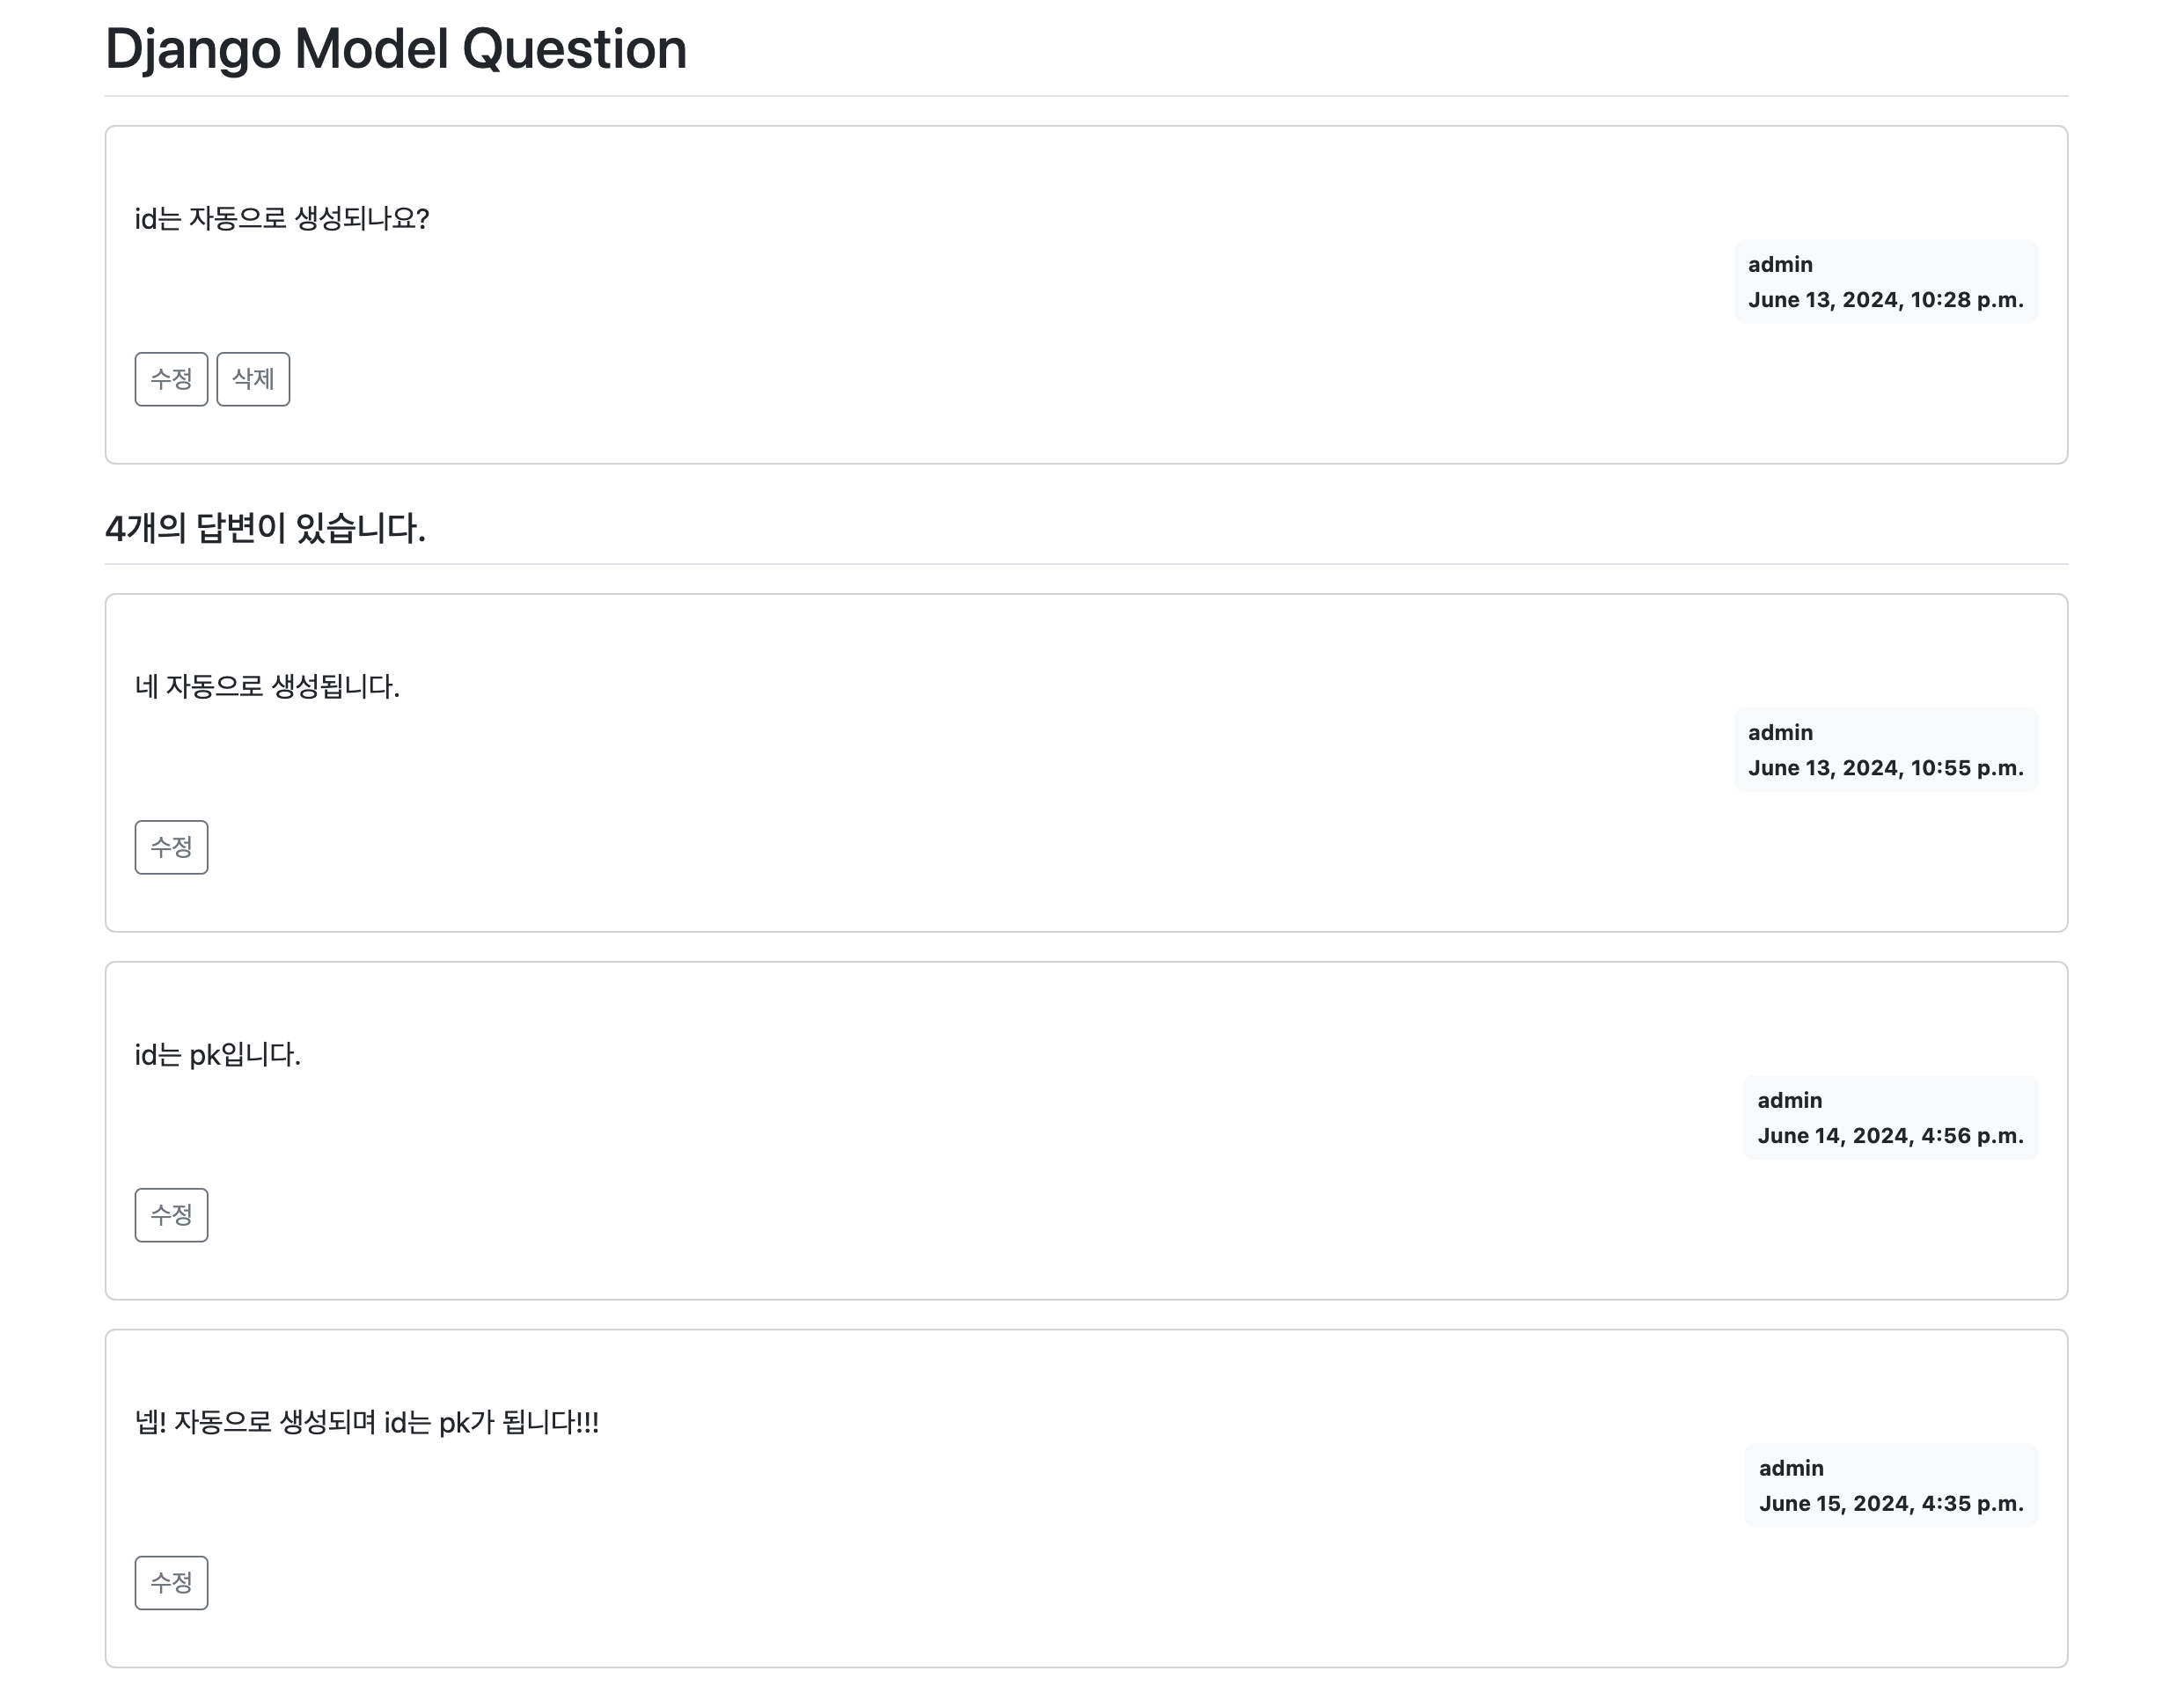Click 수정 on the last answer card
2184x1693 pixels.
point(171,1583)
